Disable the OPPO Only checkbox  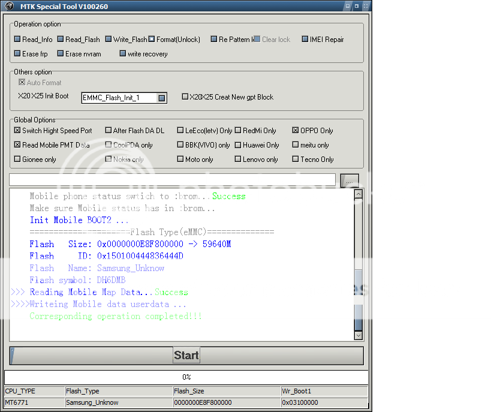pos(296,130)
